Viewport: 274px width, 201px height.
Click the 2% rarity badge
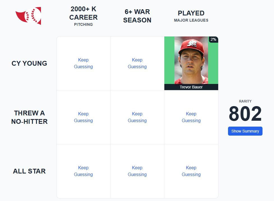pos(213,39)
